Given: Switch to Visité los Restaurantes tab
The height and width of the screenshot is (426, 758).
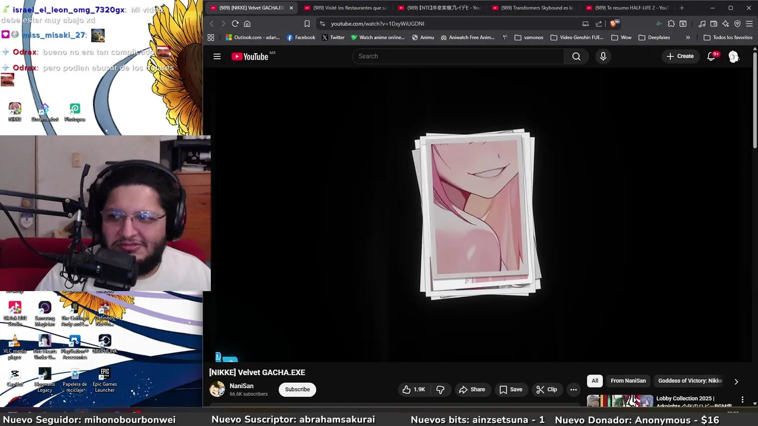Looking at the screenshot, I should pos(345,8).
